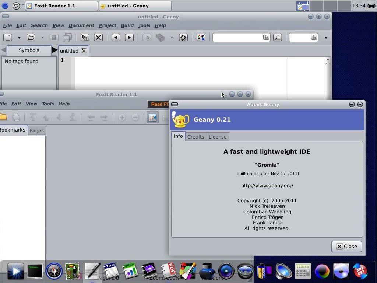Switch to the Credits tab

click(196, 137)
